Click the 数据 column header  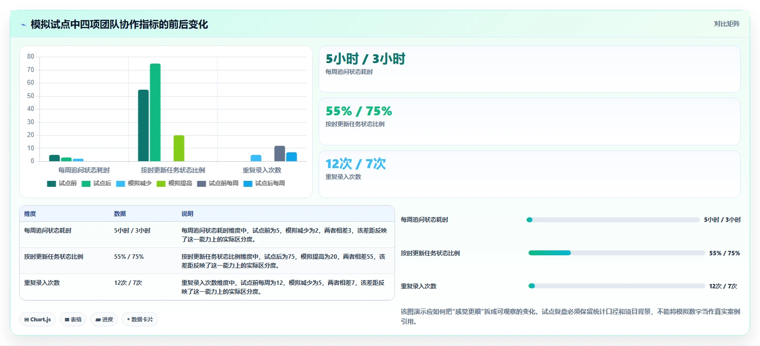point(120,214)
